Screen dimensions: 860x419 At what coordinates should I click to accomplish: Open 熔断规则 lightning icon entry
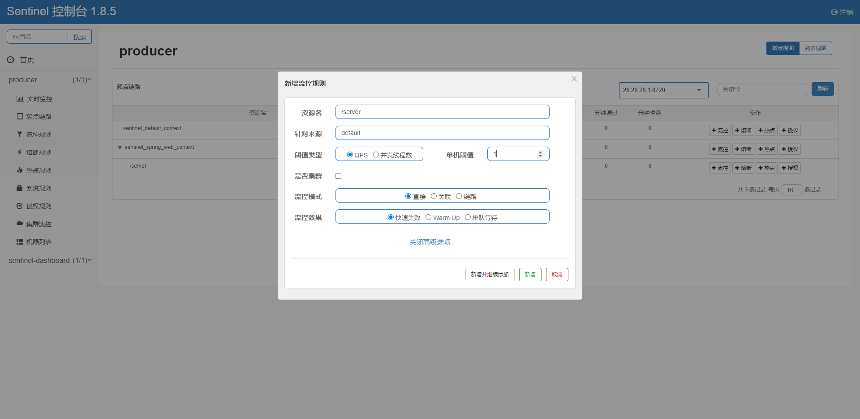(x=20, y=152)
